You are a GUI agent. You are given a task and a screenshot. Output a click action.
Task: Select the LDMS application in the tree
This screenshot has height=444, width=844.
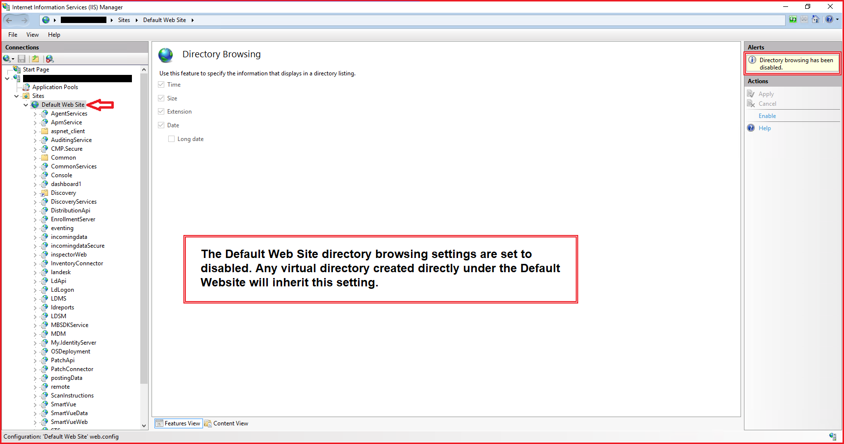(58, 299)
